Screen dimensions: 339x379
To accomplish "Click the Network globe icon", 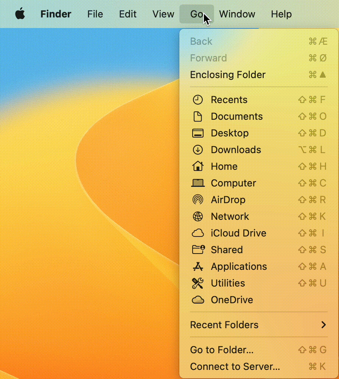I will [x=197, y=216].
